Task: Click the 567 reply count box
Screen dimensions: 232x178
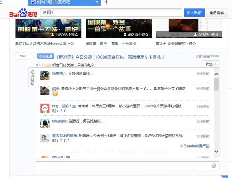Action: tap(23, 56)
